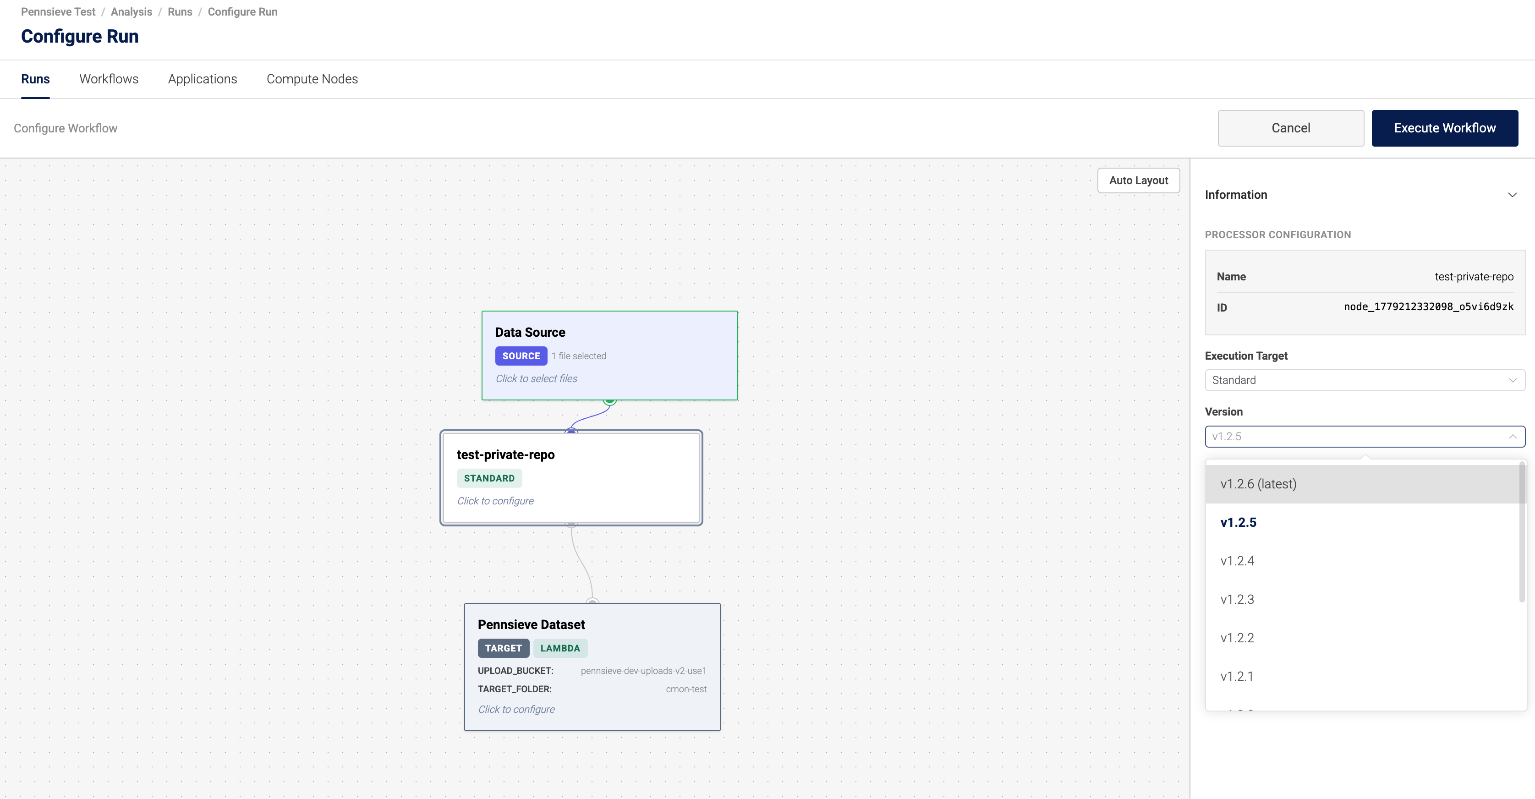
Task: Click the version list scrollbar
Action: 1522,532
